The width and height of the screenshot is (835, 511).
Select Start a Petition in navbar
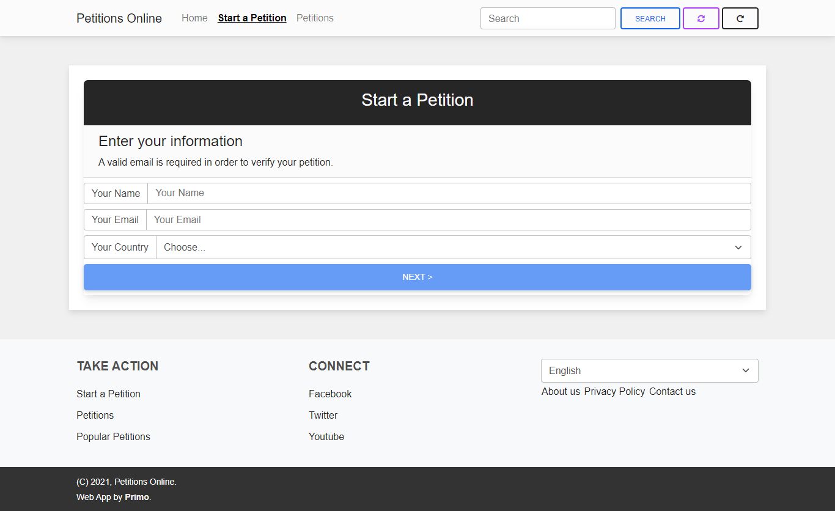252,18
